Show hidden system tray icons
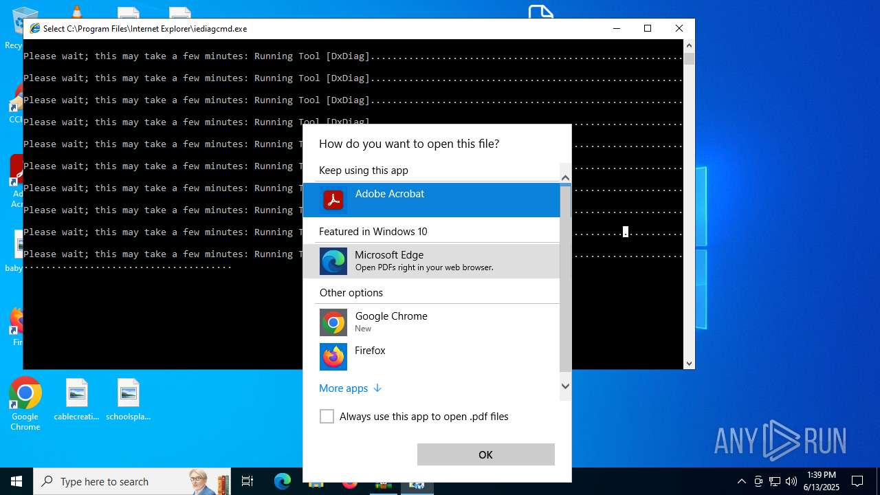This screenshot has width=880, height=495. tap(741, 481)
